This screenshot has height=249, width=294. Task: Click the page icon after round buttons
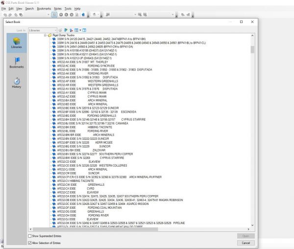pyautogui.click(x=77, y=15)
